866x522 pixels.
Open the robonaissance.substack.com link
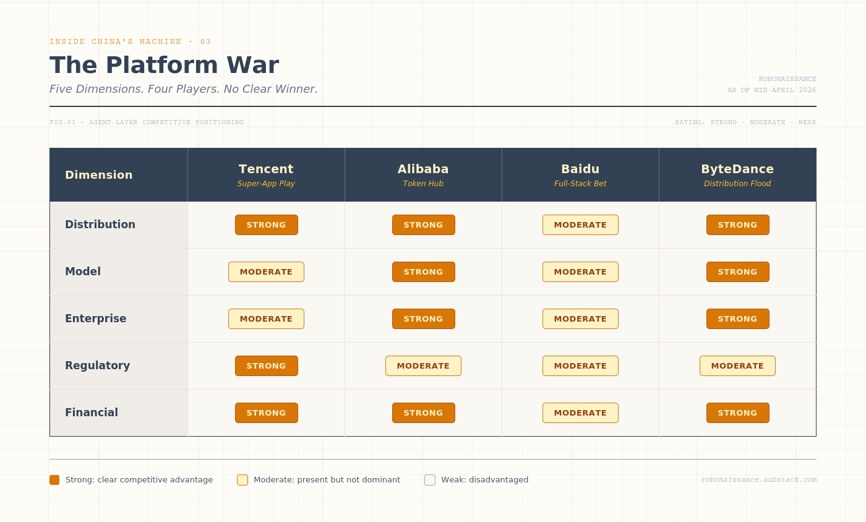tap(758, 480)
